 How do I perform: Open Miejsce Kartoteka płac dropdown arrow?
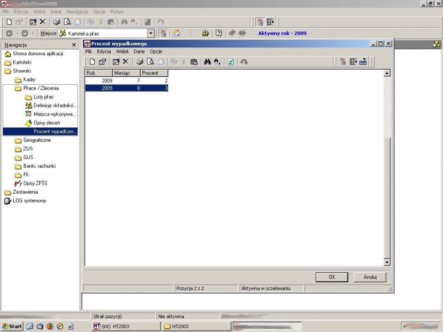pos(151,33)
